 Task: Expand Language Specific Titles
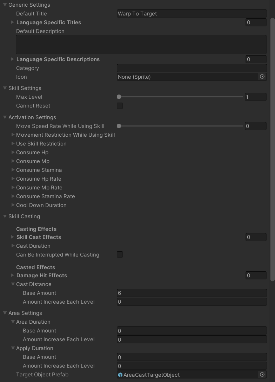click(13, 22)
